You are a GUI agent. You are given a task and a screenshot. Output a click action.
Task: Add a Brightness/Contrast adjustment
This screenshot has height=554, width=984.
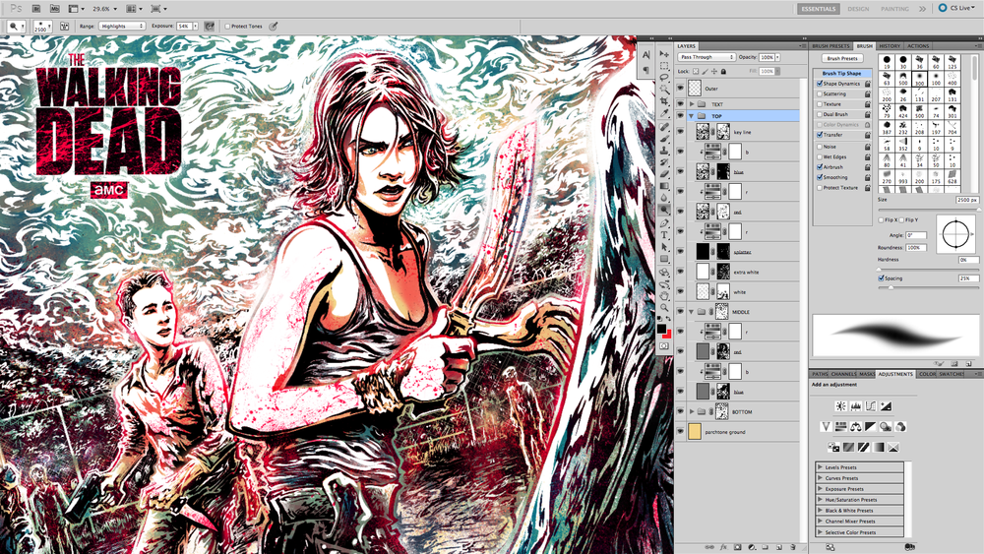pos(841,406)
